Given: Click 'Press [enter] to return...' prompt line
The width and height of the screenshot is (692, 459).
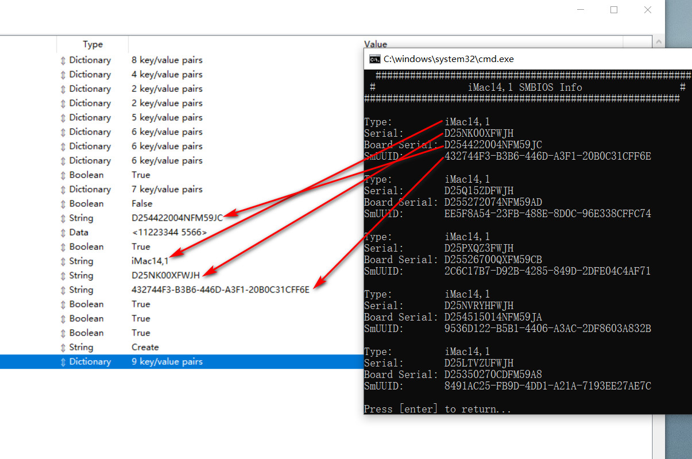Looking at the screenshot, I should pos(437,409).
